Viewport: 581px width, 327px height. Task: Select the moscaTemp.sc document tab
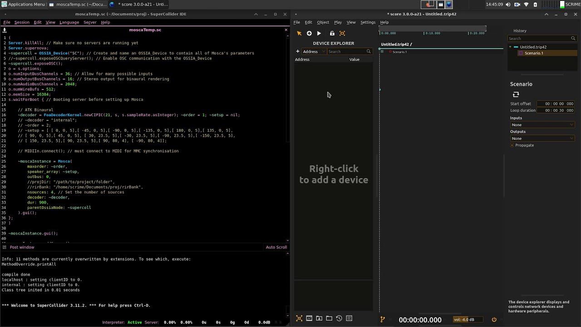coord(145,30)
